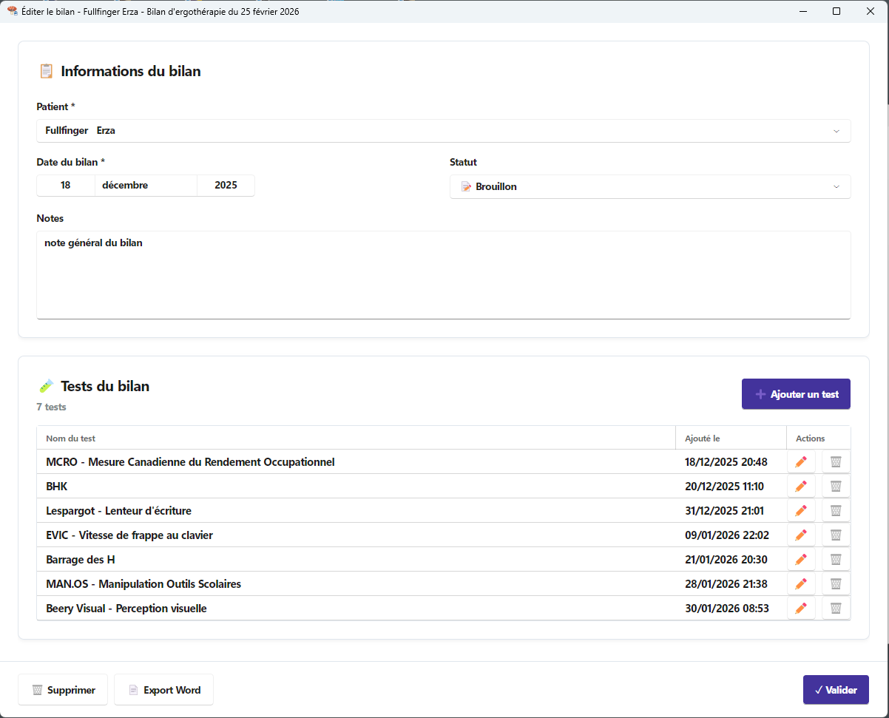Image resolution: width=889 pixels, height=718 pixels.
Task: Select the BHK test name cell
Action: tap(57, 487)
